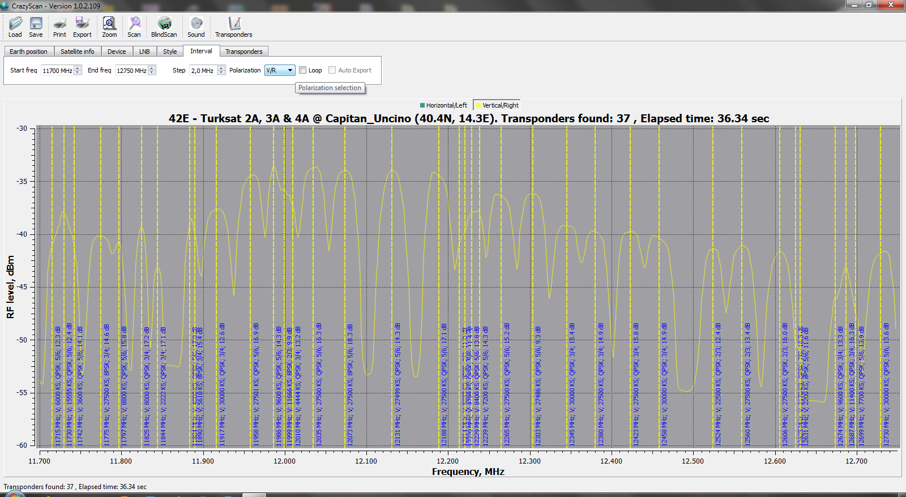This screenshot has height=497, width=906.
Task: Click the 12131 MHz transponder label
Action: [x=398, y=384]
